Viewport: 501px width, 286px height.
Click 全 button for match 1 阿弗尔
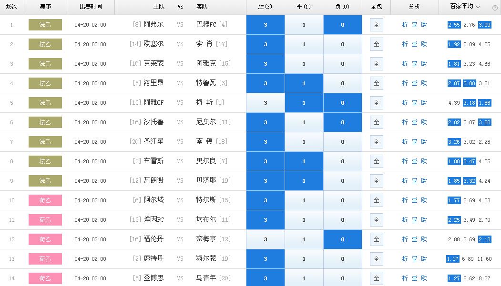coord(377,25)
